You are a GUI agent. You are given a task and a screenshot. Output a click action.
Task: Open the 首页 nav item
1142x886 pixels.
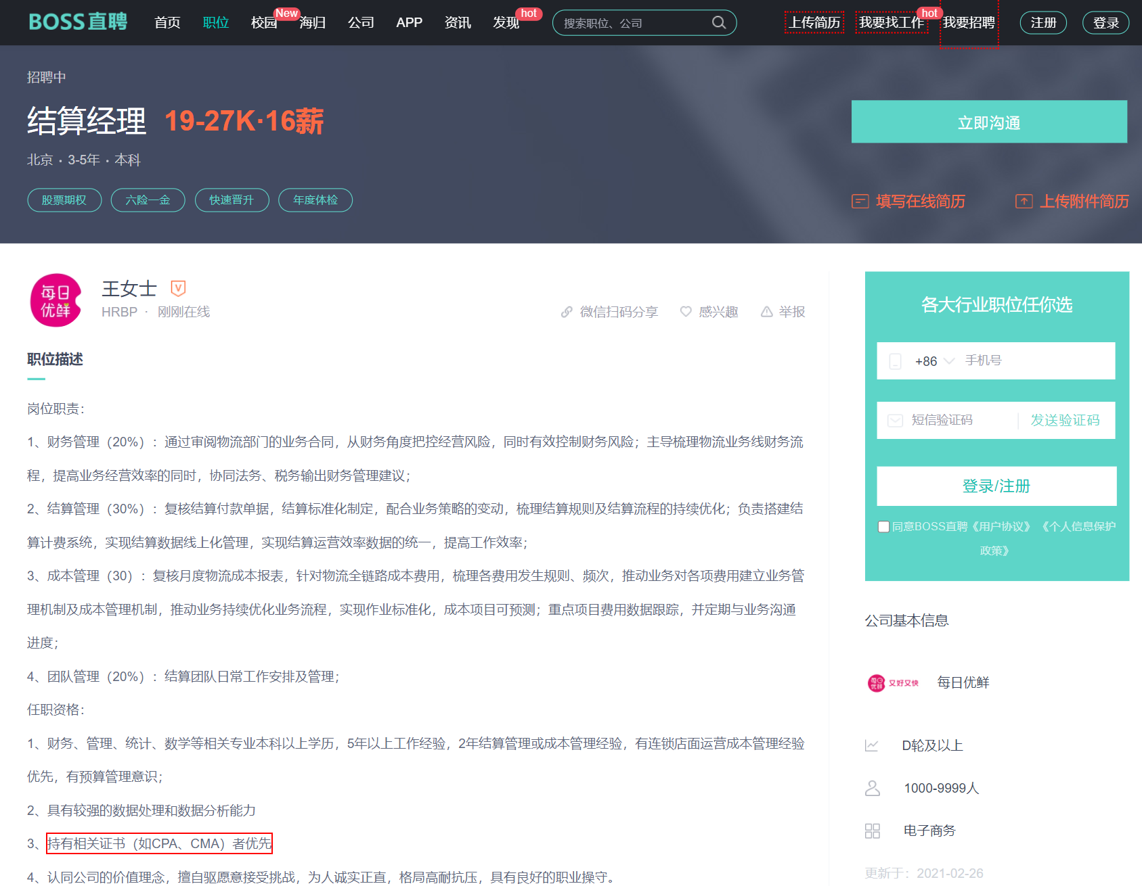pos(167,23)
